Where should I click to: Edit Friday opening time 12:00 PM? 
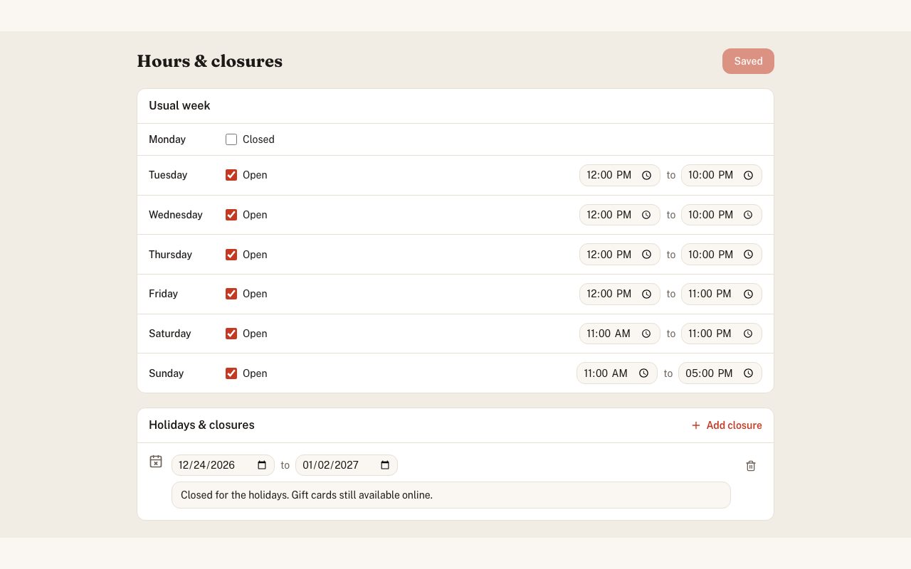coord(620,294)
